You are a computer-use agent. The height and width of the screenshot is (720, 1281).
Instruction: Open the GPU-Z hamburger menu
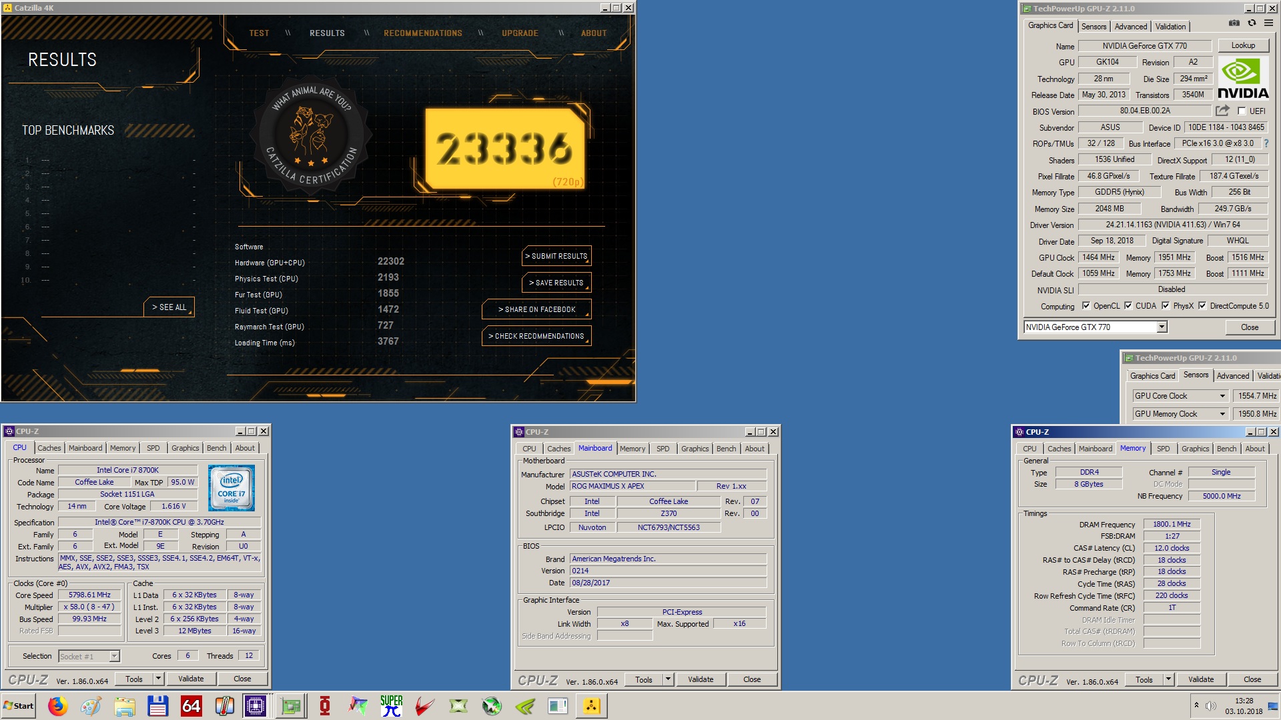click(x=1268, y=23)
